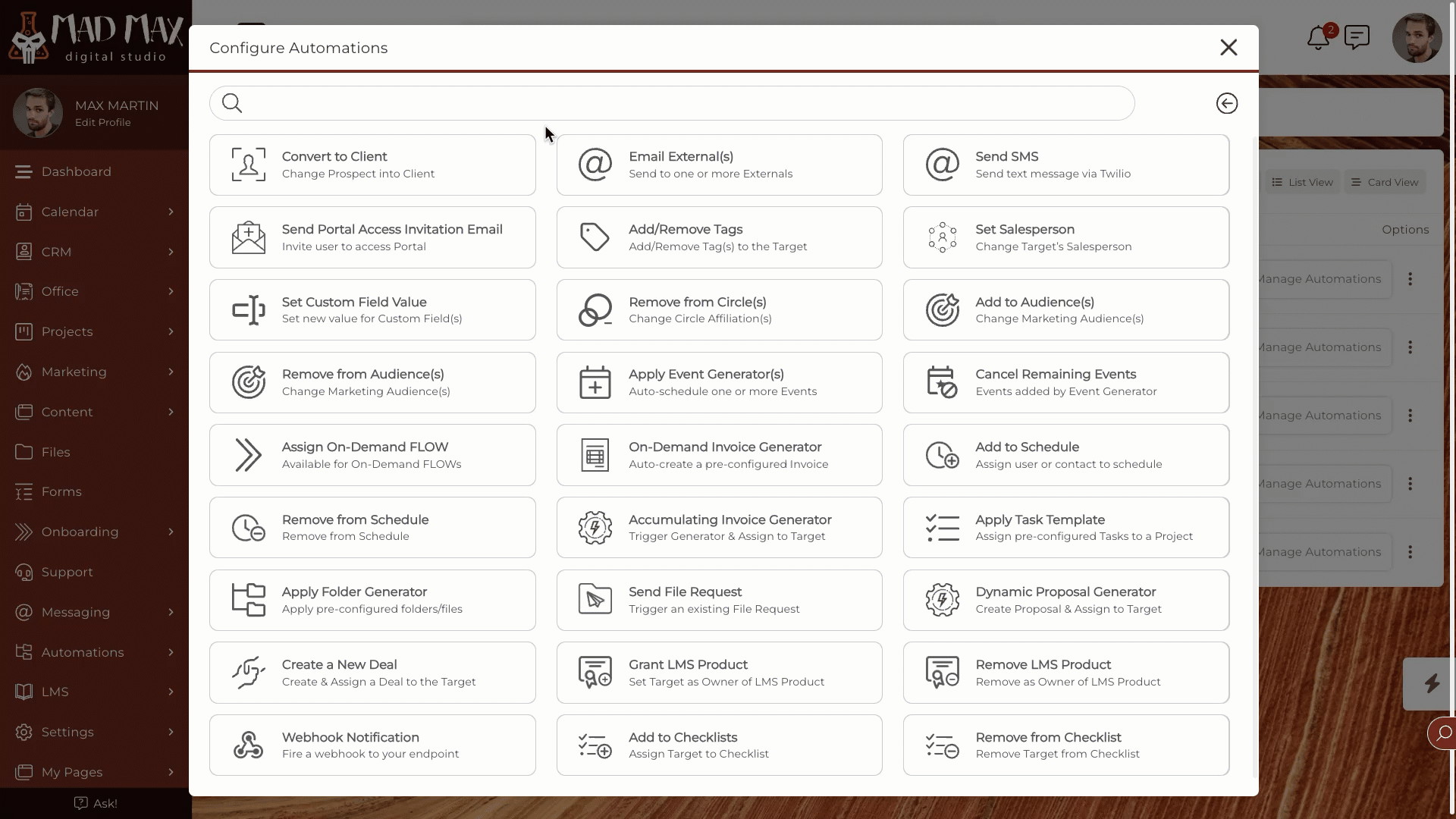Select the Add/Remove Tags icon
The image size is (1456, 819).
tap(595, 237)
